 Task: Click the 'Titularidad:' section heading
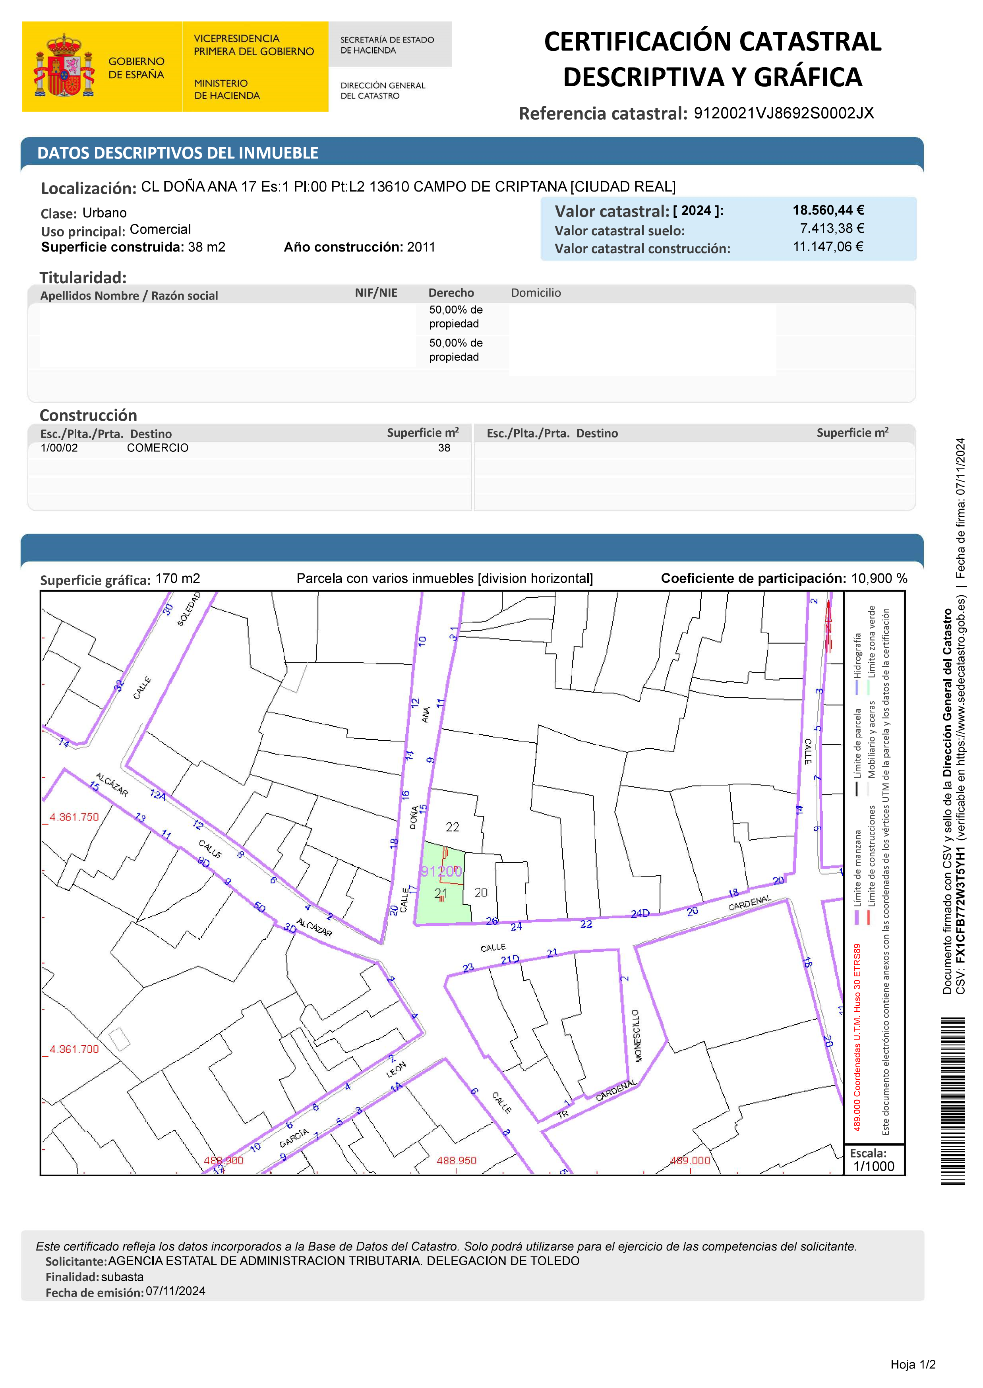pyautogui.click(x=83, y=277)
